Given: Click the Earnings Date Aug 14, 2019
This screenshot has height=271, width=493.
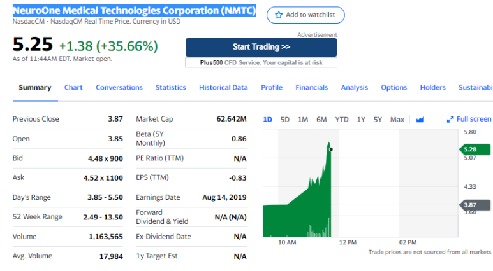Looking at the screenshot, I should [224, 197].
